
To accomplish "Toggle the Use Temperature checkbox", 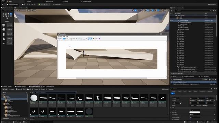I will pyautogui.click(x=190, y=119).
